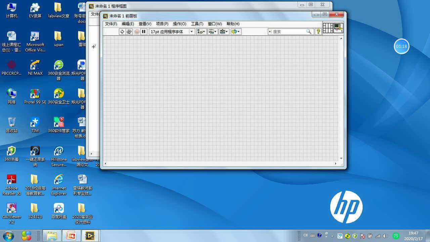Click the volume speaker icon in system tray
This screenshot has width=430, height=242.
point(385,236)
